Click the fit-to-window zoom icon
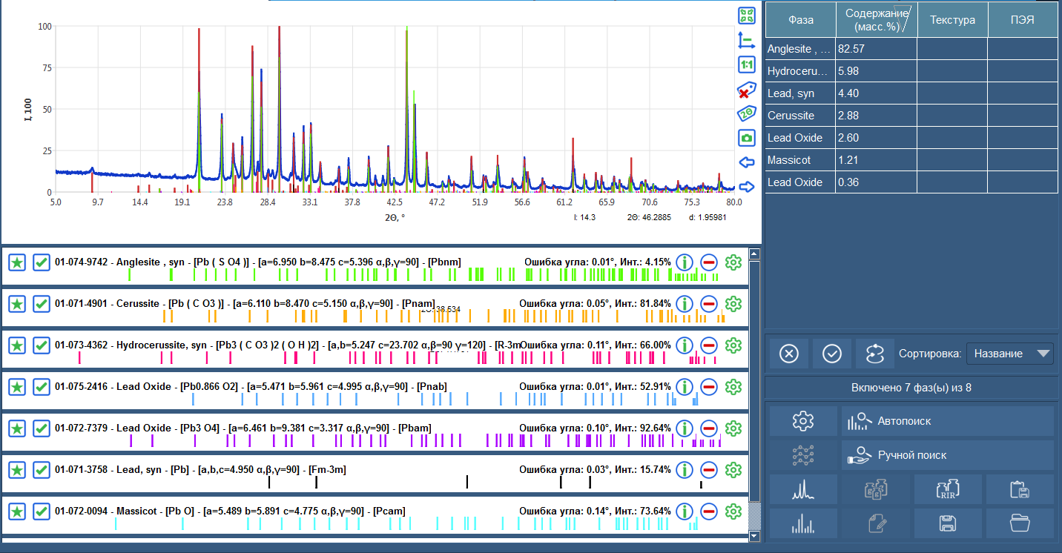1062x553 pixels. tap(747, 16)
